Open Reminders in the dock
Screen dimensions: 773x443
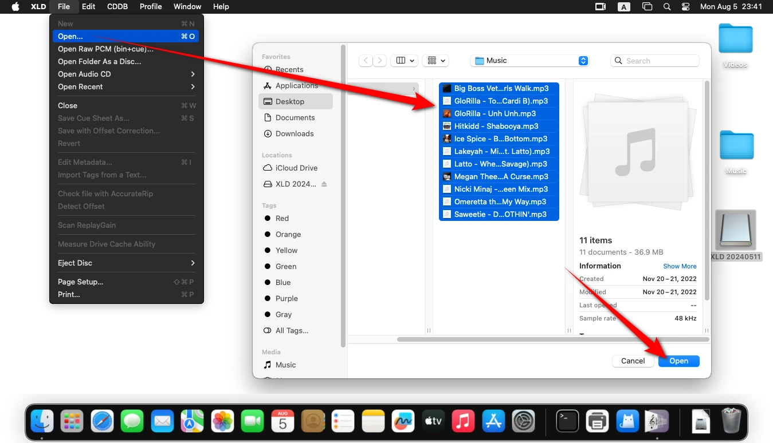[x=343, y=422]
